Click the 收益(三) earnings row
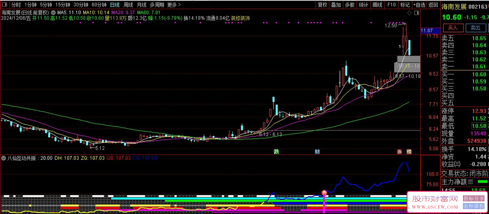This screenshot has width=489, height=214. point(465,164)
